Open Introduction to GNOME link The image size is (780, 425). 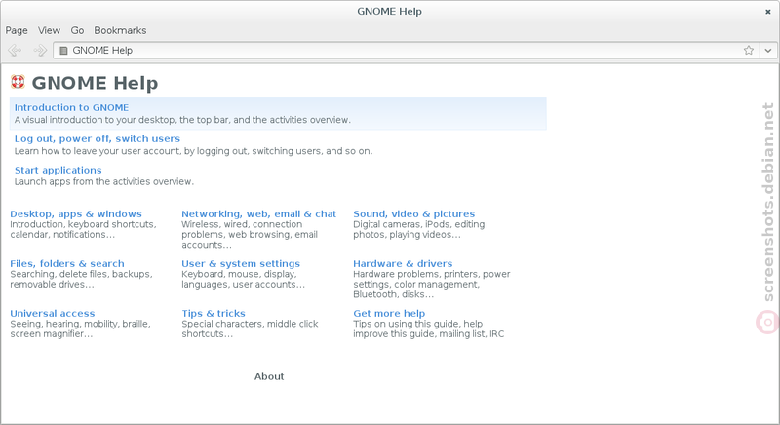tap(71, 107)
